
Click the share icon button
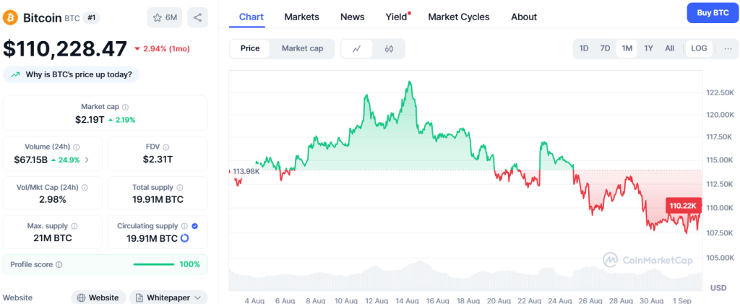tap(197, 17)
